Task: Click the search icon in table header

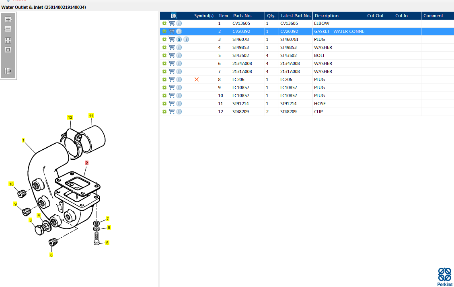Action: (174, 16)
